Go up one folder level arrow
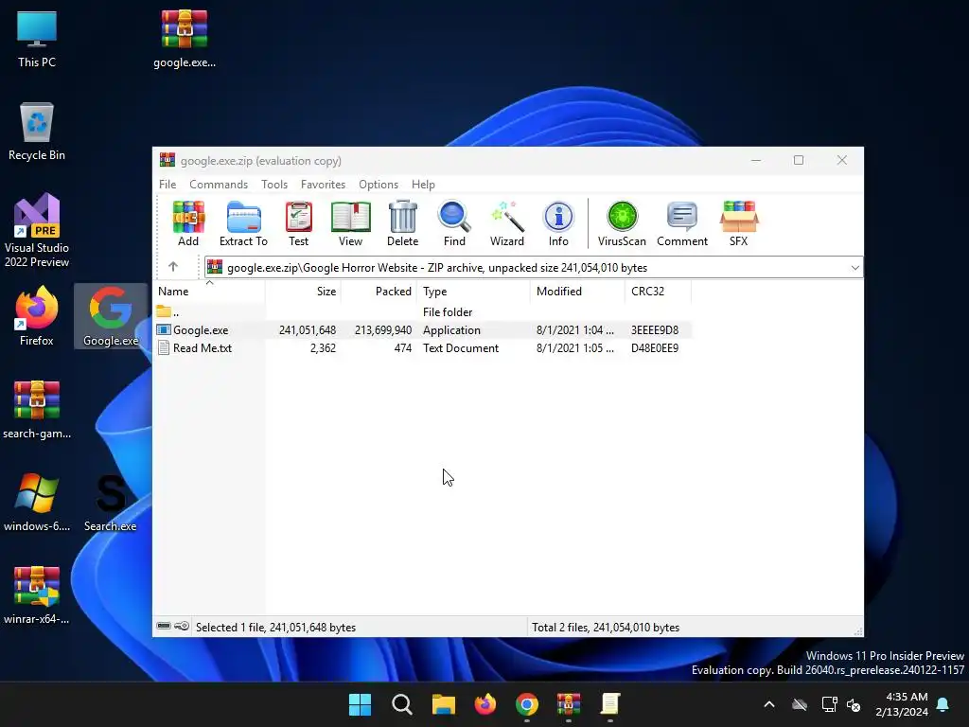Image resolution: width=969 pixels, height=727 pixels. coord(173,266)
